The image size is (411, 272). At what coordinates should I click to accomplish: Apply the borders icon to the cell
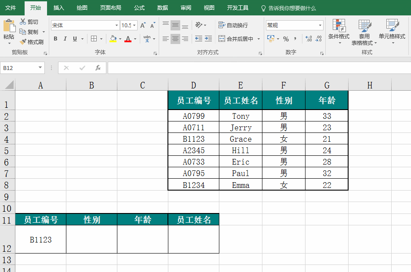tap(94, 39)
